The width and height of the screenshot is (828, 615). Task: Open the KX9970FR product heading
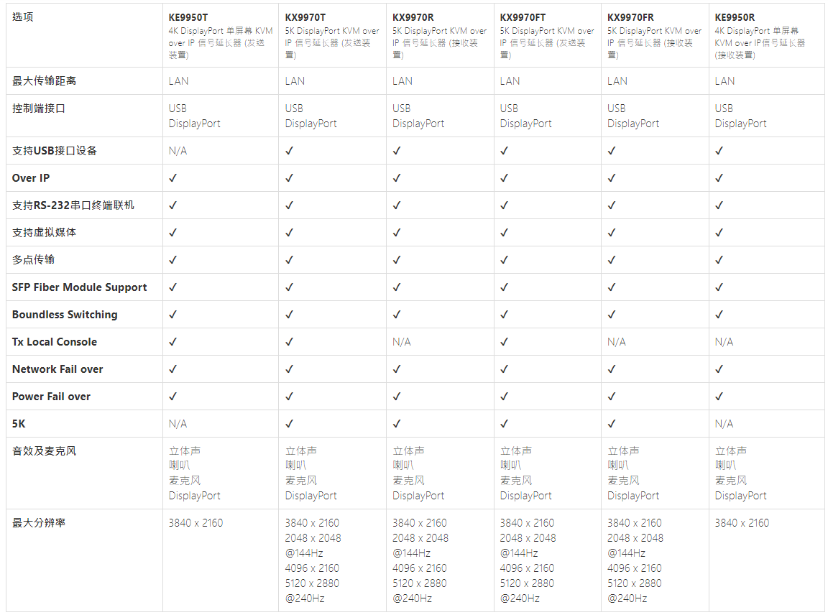[632, 17]
